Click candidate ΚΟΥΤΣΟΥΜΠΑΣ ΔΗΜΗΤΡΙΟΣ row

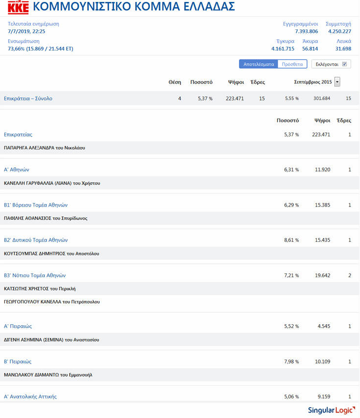click(51, 254)
